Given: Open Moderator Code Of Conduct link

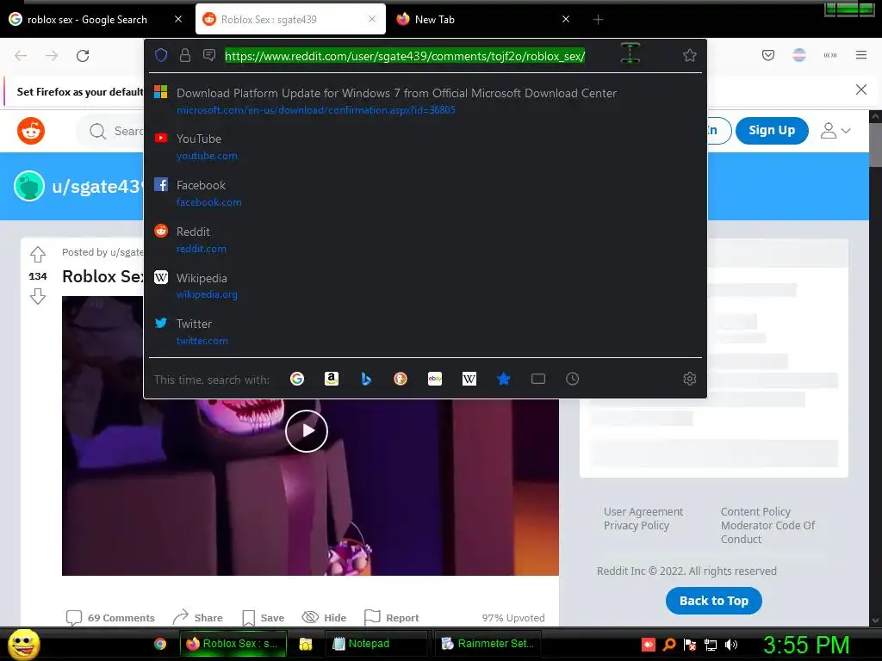Looking at the screenshot, I should point(767,532).
